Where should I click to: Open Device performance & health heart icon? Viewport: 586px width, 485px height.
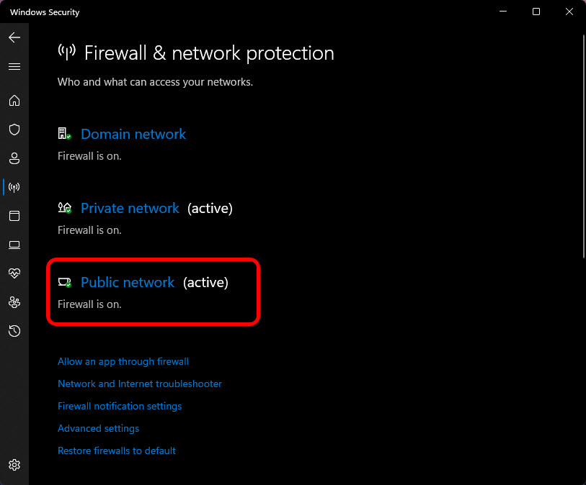(x=14, y=273)
